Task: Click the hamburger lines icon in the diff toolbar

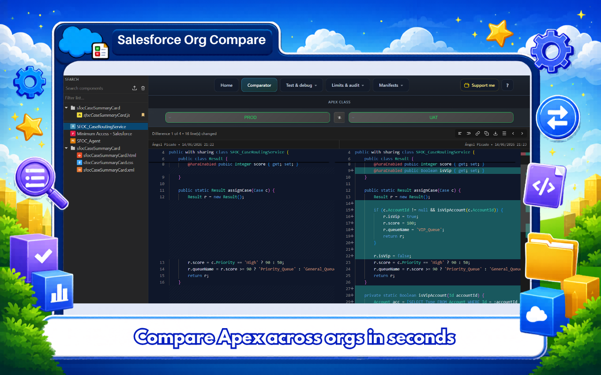Action: click(x=504, y=134)
